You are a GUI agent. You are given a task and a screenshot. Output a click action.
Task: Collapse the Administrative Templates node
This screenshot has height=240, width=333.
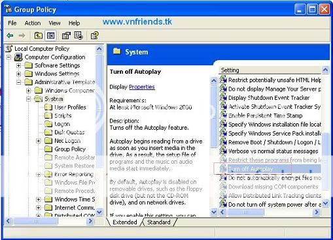pyautogui.click(x=19, y=82)
